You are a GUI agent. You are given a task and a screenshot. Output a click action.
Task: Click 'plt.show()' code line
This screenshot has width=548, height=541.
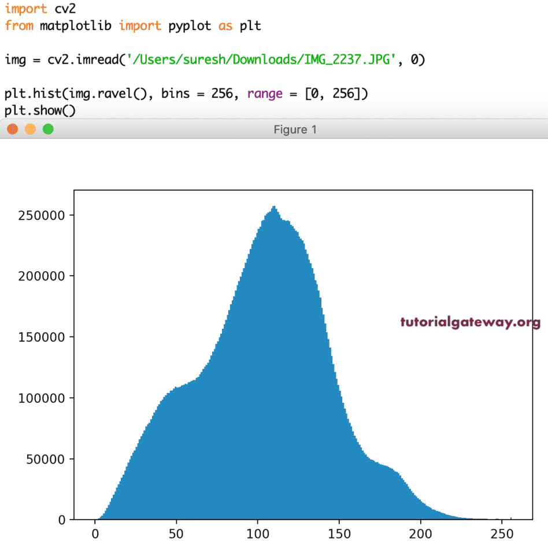[x=40, y=110]
